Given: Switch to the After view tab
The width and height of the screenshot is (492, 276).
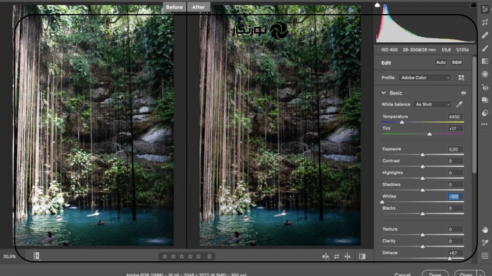Looking at the screenshot, I should [x=198, y=7].
